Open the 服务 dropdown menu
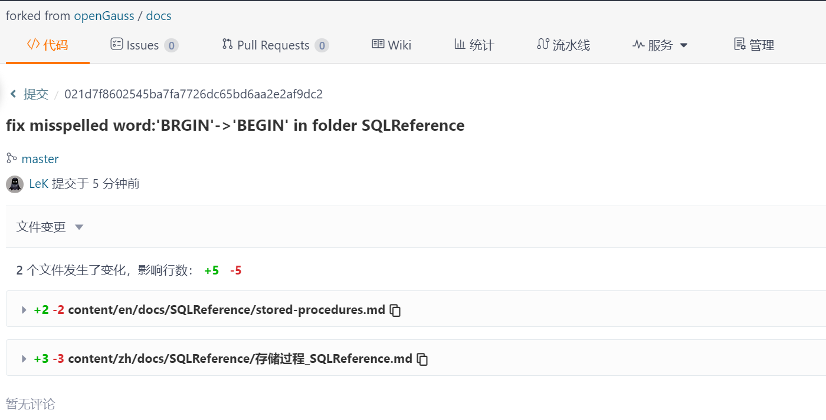The image size is (826, 420). (660, 45)
